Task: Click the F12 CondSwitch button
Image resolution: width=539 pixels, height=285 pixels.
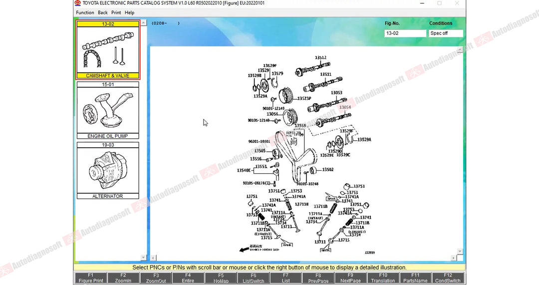Action: 448,278
